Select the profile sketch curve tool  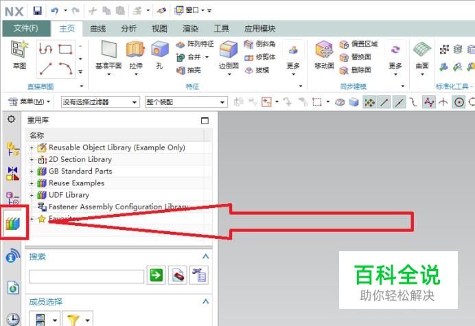46,49
